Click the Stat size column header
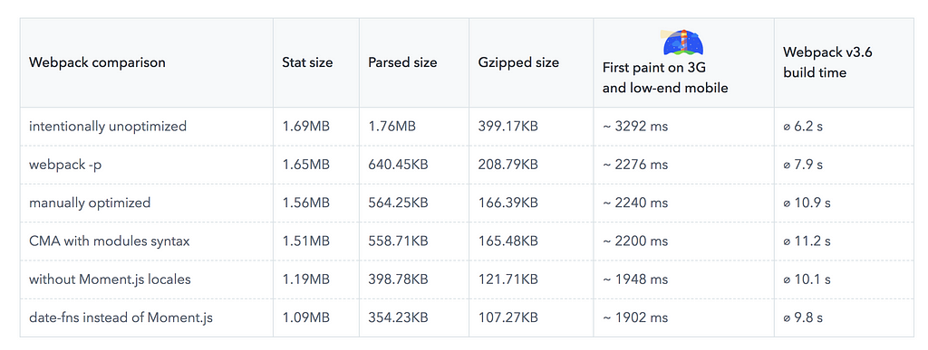The width and height of the screenshot is (928, 350). tap(307, 62)
